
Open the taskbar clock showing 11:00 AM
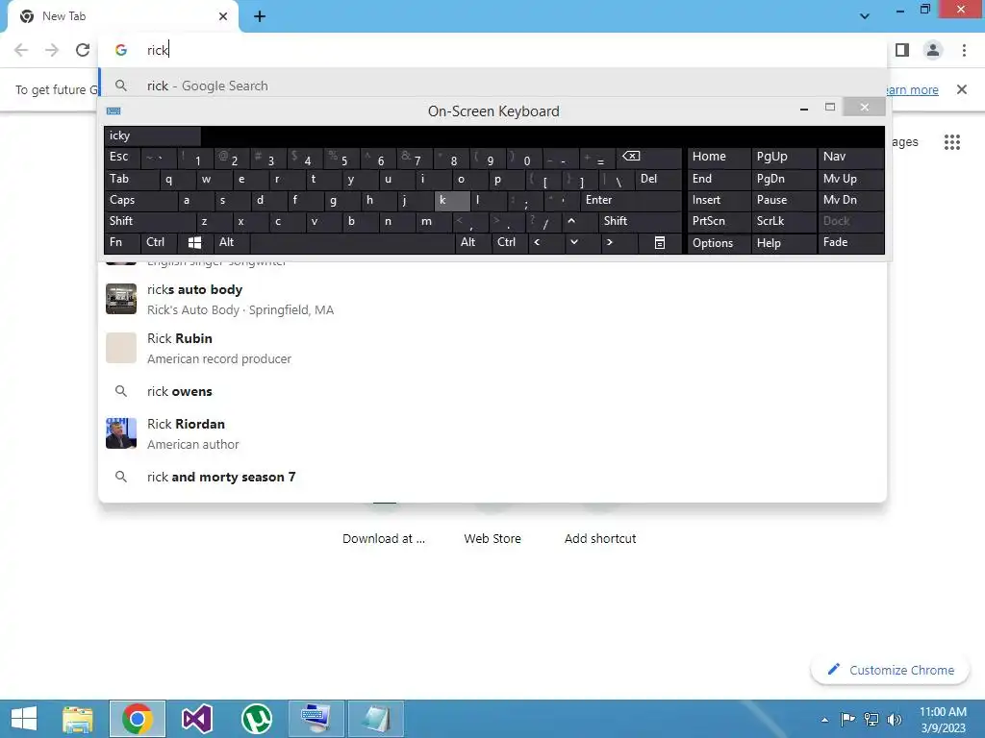(943, 720)
